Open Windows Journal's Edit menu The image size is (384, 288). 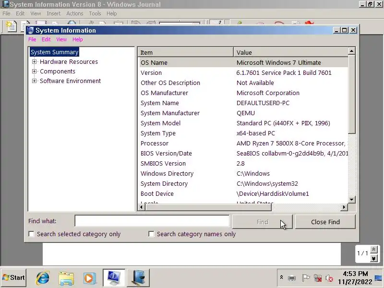coord(20,13)
